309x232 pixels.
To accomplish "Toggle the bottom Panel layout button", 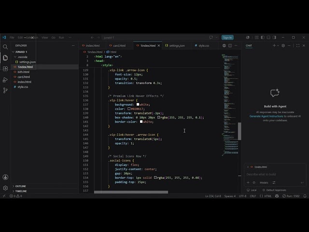I will 268,38.
